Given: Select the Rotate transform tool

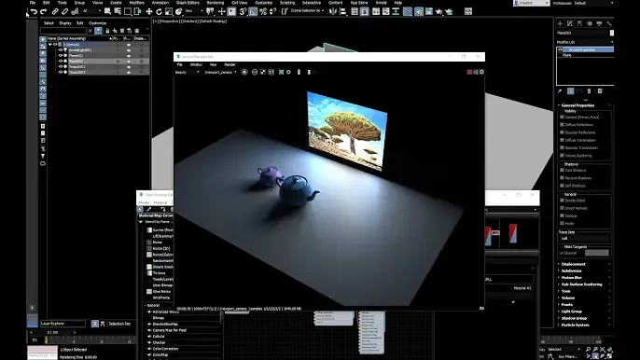Looking at the screenshot, I should click(x=159, y=11).
